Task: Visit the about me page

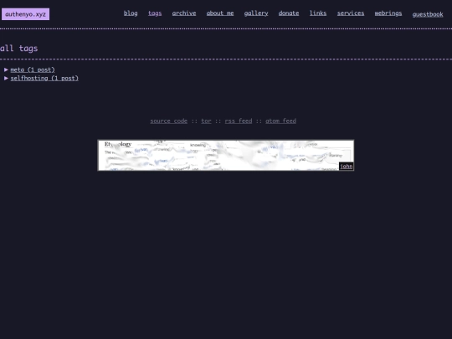Action: pos(220,13)
